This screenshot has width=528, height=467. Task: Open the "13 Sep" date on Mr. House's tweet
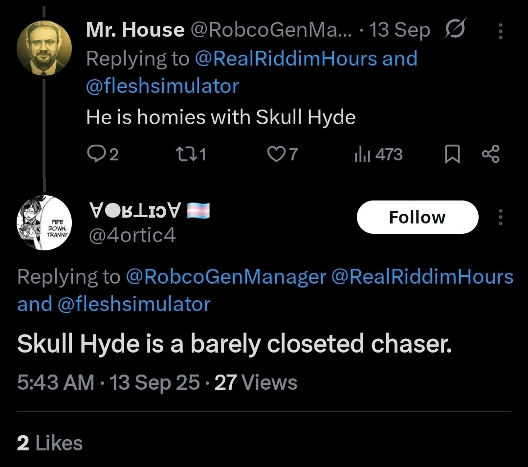[400, 30]
